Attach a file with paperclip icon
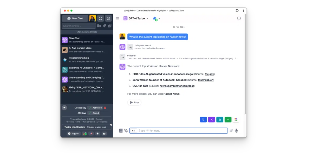This screenshot has width=312, height=164. tap(231, 131)
